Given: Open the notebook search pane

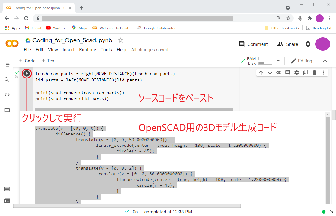Looking at the screenshot, I should point(7,79).
